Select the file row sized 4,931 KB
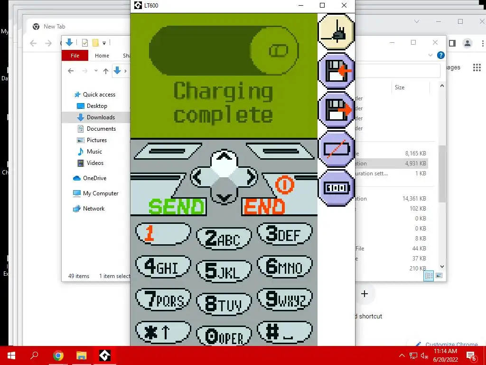Screen dimensions: 486x365 pos(391,163)
